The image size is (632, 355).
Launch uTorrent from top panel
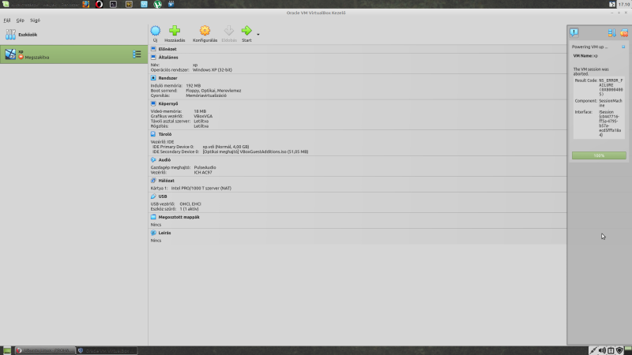coord(157,5)
